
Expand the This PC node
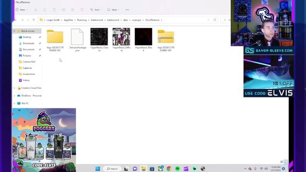pyautogui.click(x=14, y=103)
